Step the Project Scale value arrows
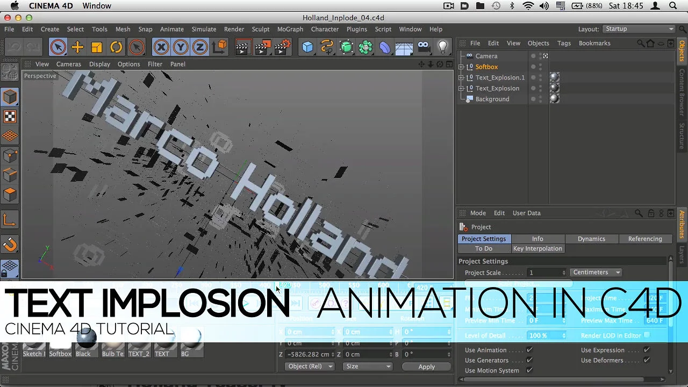 pos(564,273)
